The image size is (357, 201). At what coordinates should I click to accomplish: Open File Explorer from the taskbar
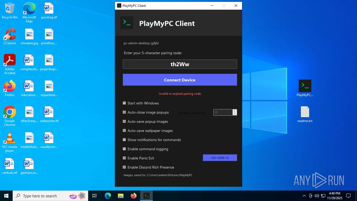point(120,196)
